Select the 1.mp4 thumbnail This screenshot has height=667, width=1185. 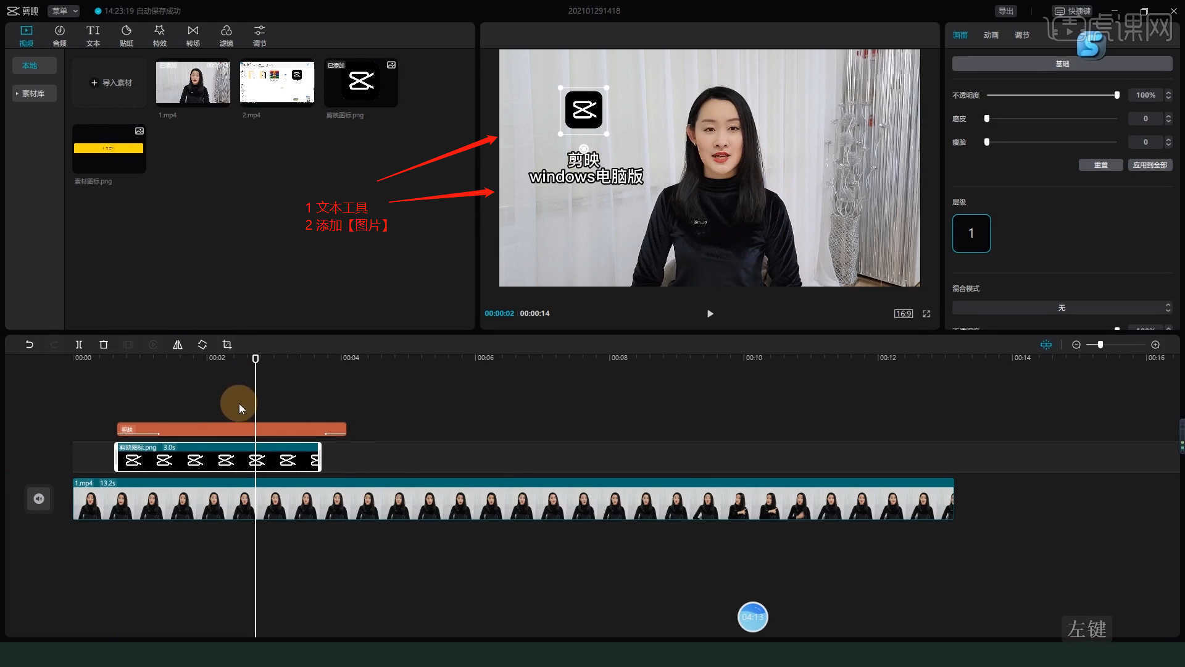point(193,83)
